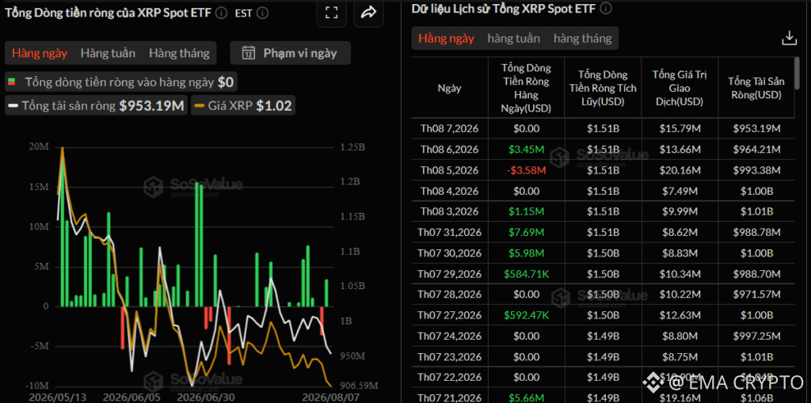Click the table's vertical scrollbar
Screen dimensions: 811x403
[x=797, y=72]
